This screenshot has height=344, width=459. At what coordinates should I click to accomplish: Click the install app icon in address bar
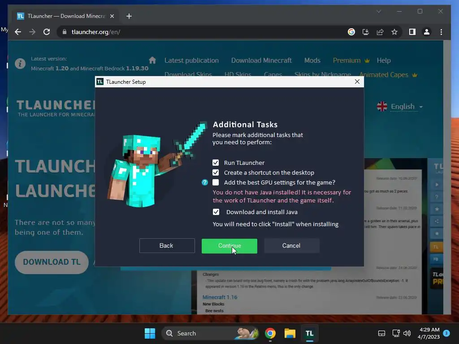tap(366, 32)
